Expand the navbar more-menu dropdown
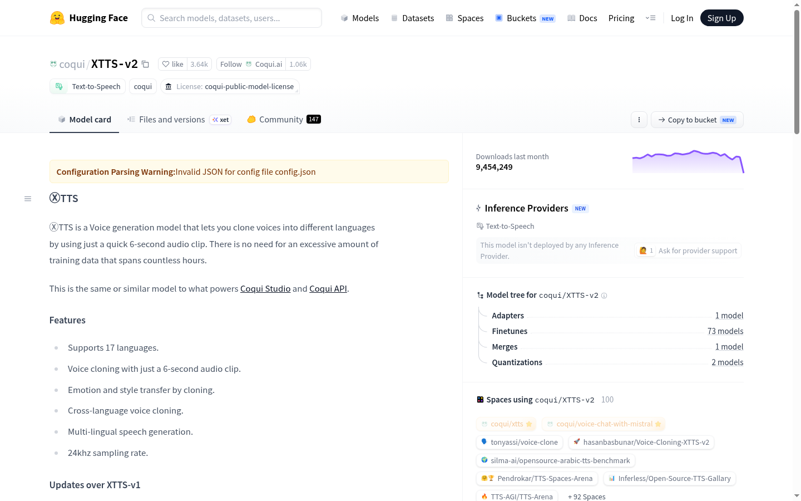The width and height of the screenshot is (801, 501). (650, 18)
